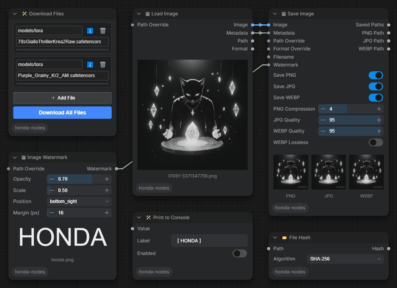Click honda-nodes badge on Save Image node
This screenshot has height=288, width=397.
[x=290, y=208]
